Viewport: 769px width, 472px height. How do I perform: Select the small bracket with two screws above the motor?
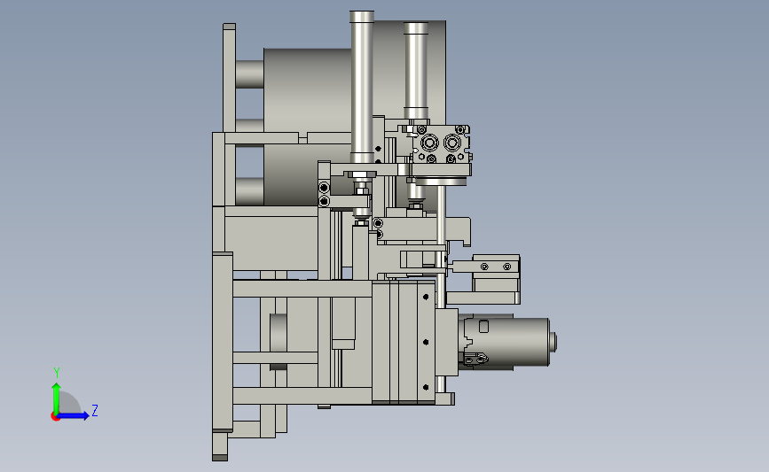point(495,267)
